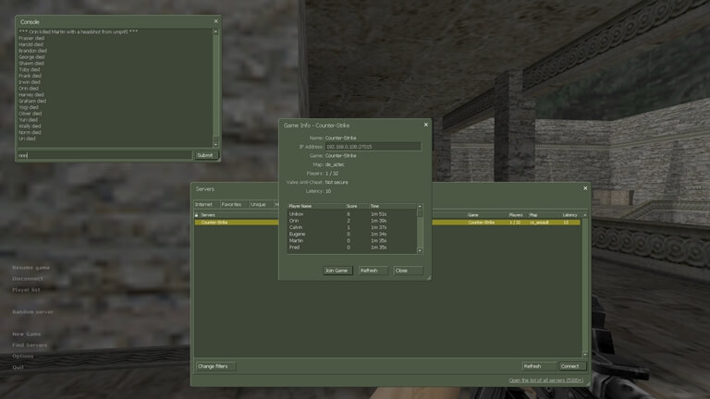Click the 'Not secure' anti-cheat value
The height and width of the screenshot is (399, 710).
tap(337, 182)
